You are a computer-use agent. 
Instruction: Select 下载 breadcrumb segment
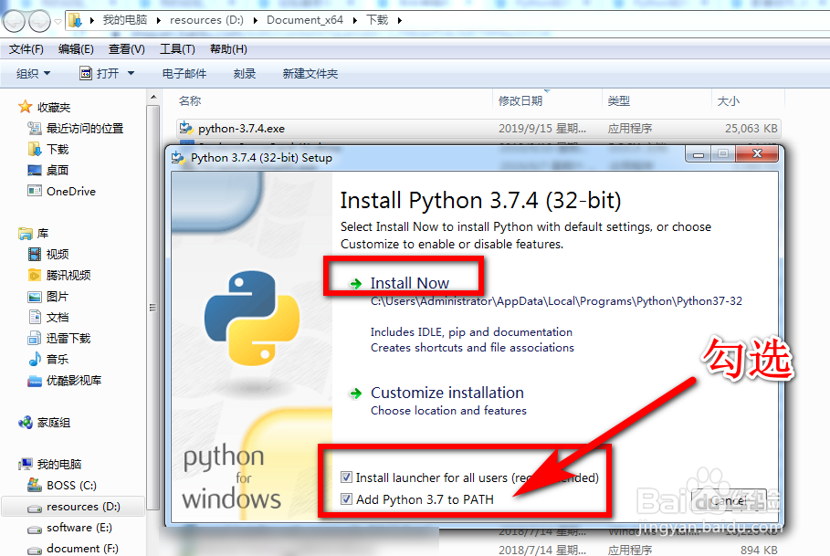coord(377,20)
